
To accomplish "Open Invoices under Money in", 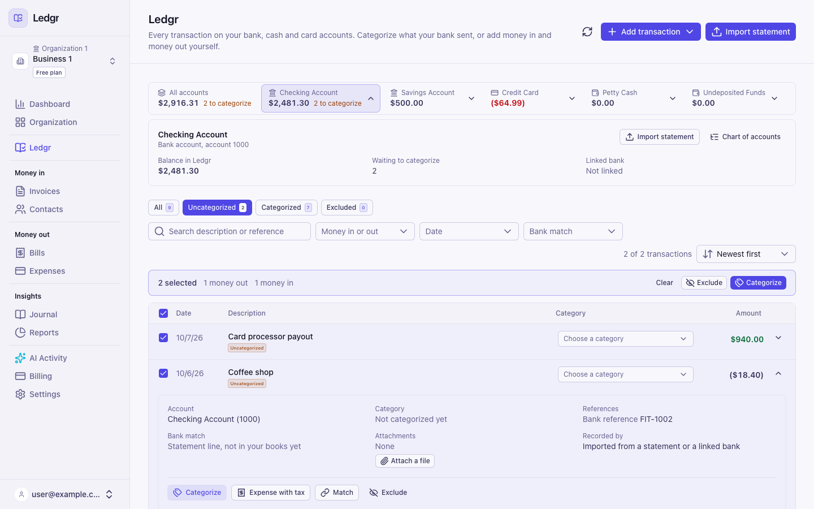I will (x=64, y=191).
